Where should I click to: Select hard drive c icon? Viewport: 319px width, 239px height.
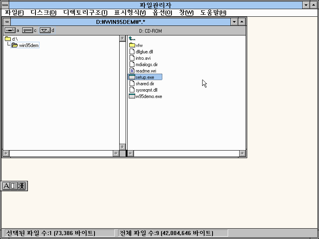(x=28, y=30)
